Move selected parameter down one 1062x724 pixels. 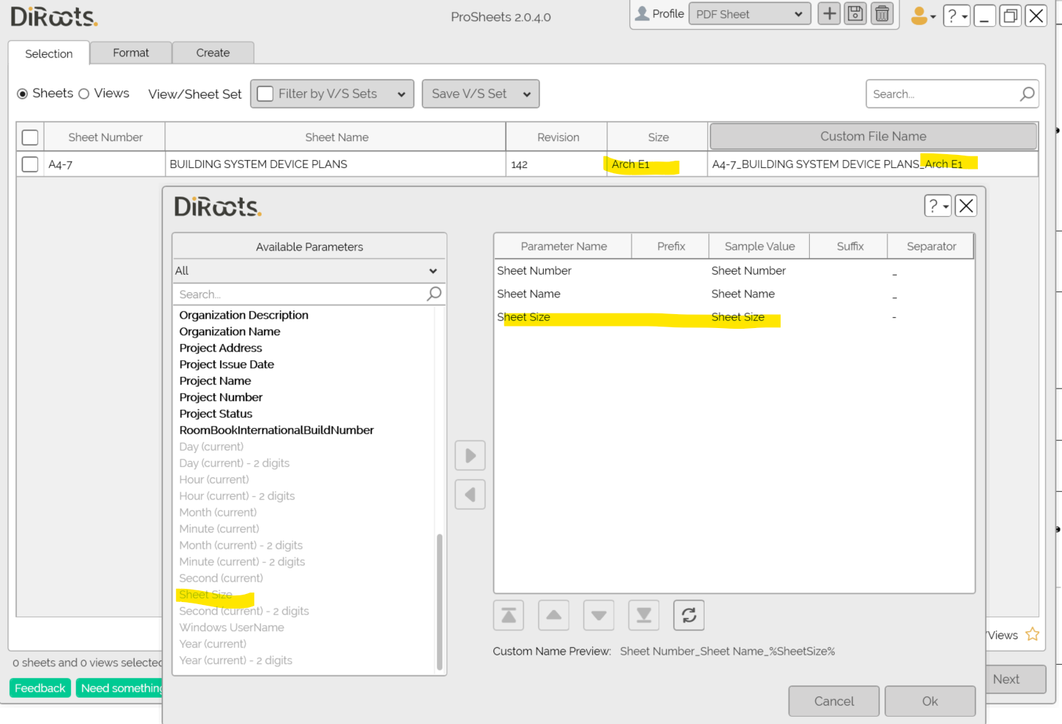pyautogui.click(x=599, y=615)
